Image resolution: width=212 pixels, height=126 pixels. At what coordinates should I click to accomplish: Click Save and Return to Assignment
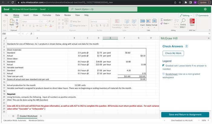point(185,115)
